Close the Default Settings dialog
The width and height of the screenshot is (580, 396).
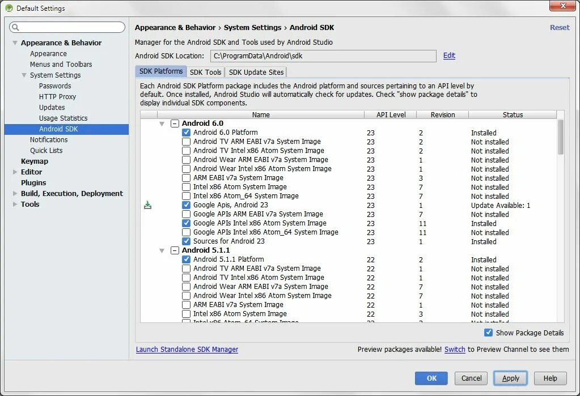tap(562, 6)
